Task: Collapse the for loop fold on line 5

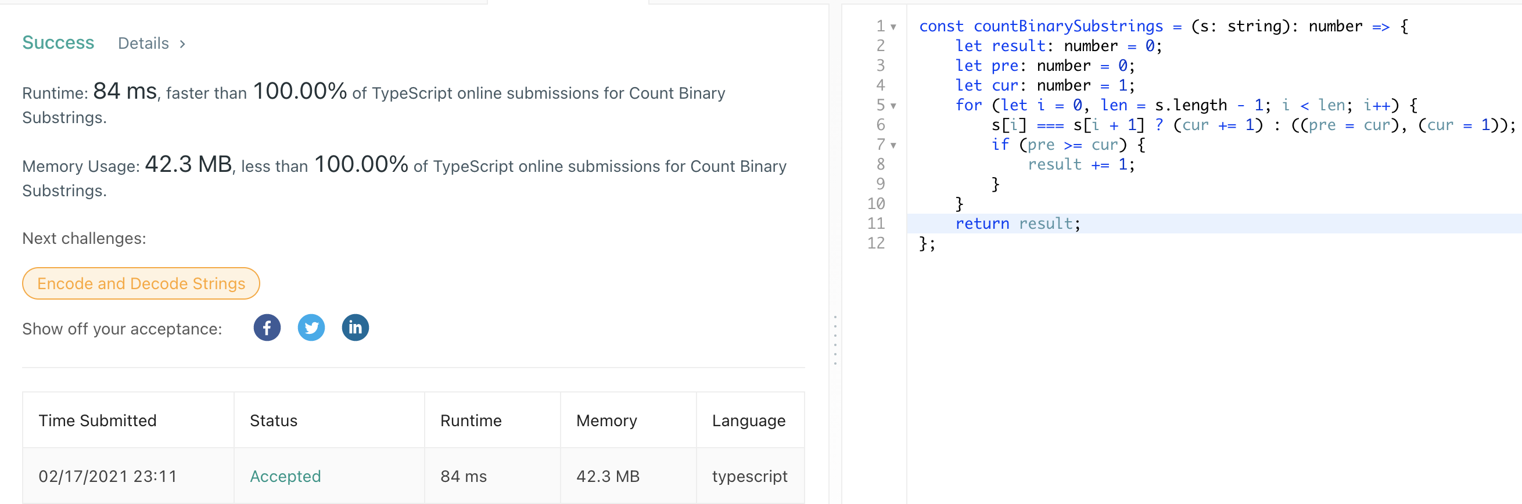Action: click(893, 106)
